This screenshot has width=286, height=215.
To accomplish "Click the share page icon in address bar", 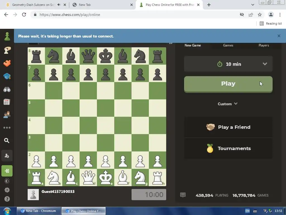I will [251, 15].
